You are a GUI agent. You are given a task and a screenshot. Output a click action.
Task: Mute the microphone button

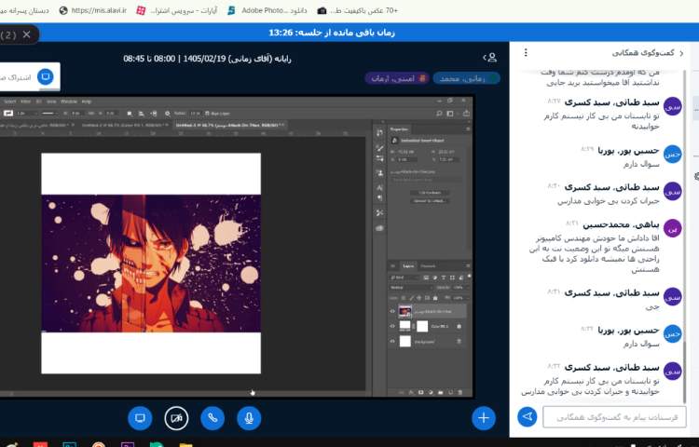pos(249,418)
